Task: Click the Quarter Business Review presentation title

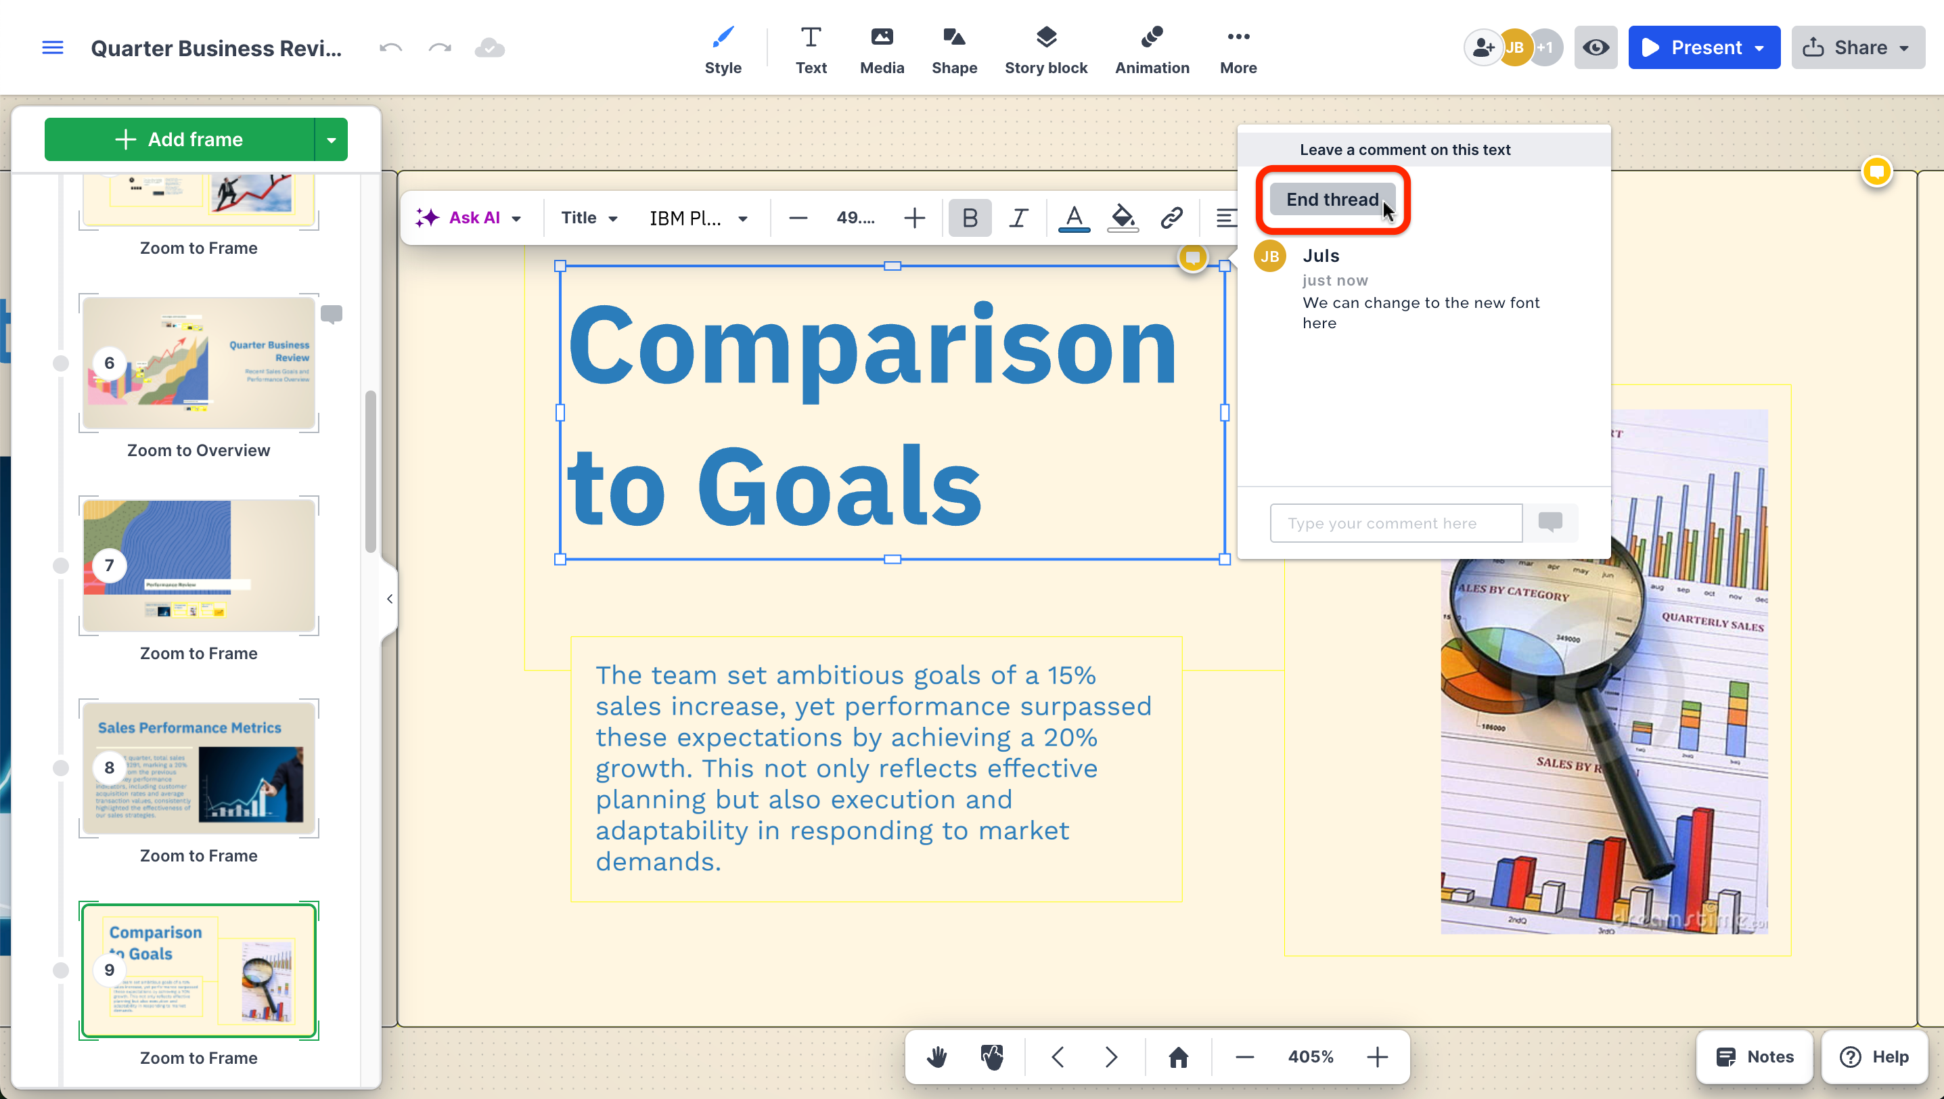Action: click(x=217, y=47)
